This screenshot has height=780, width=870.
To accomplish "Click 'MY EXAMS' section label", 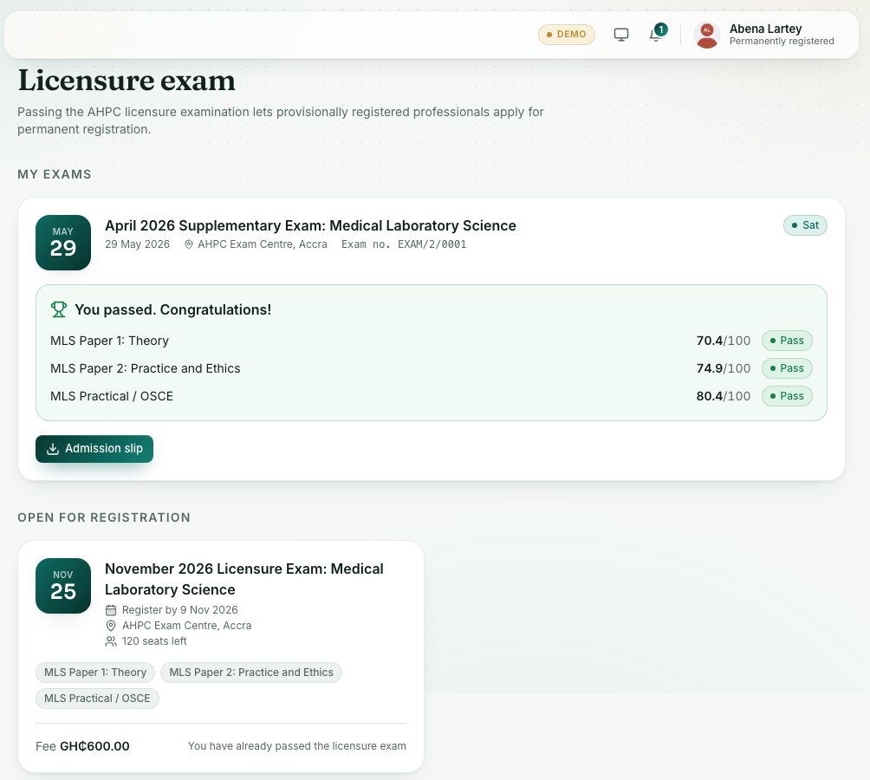I will tap(55, 175).
